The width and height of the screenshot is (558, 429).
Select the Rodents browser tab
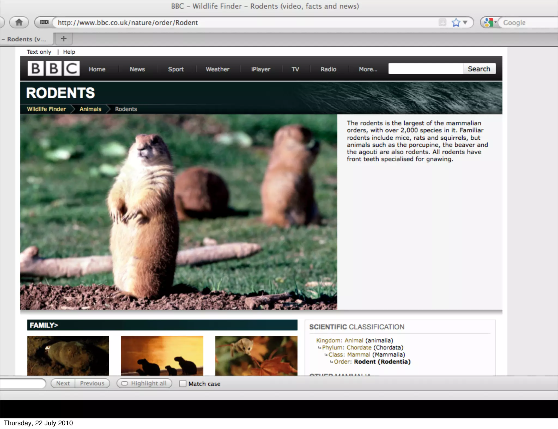[x=26, y=39]
